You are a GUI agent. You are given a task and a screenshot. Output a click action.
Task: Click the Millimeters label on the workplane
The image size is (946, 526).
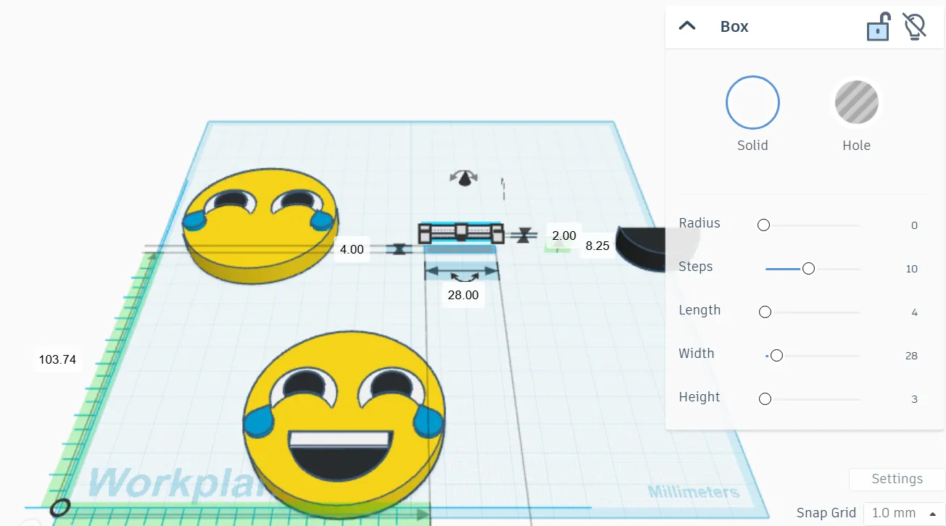694,490
